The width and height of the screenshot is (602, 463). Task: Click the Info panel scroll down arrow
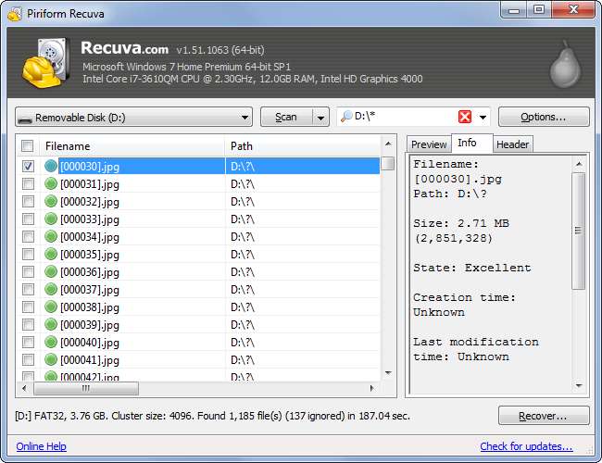point(579,385)
